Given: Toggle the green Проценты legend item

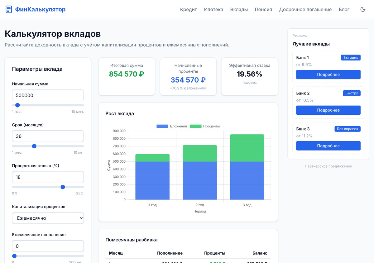Looking at the screenshot, I should (x=205, y=126).
